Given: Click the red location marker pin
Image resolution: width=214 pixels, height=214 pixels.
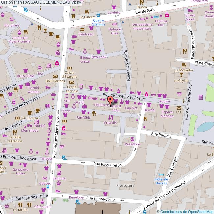Looking at the screenshot, I should pos(111,99).
